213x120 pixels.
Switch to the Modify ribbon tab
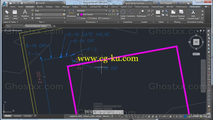40,7
